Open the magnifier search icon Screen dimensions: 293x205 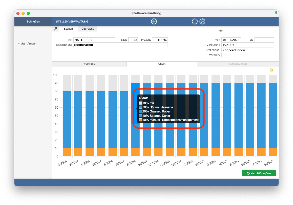click(x=202, y=21)
